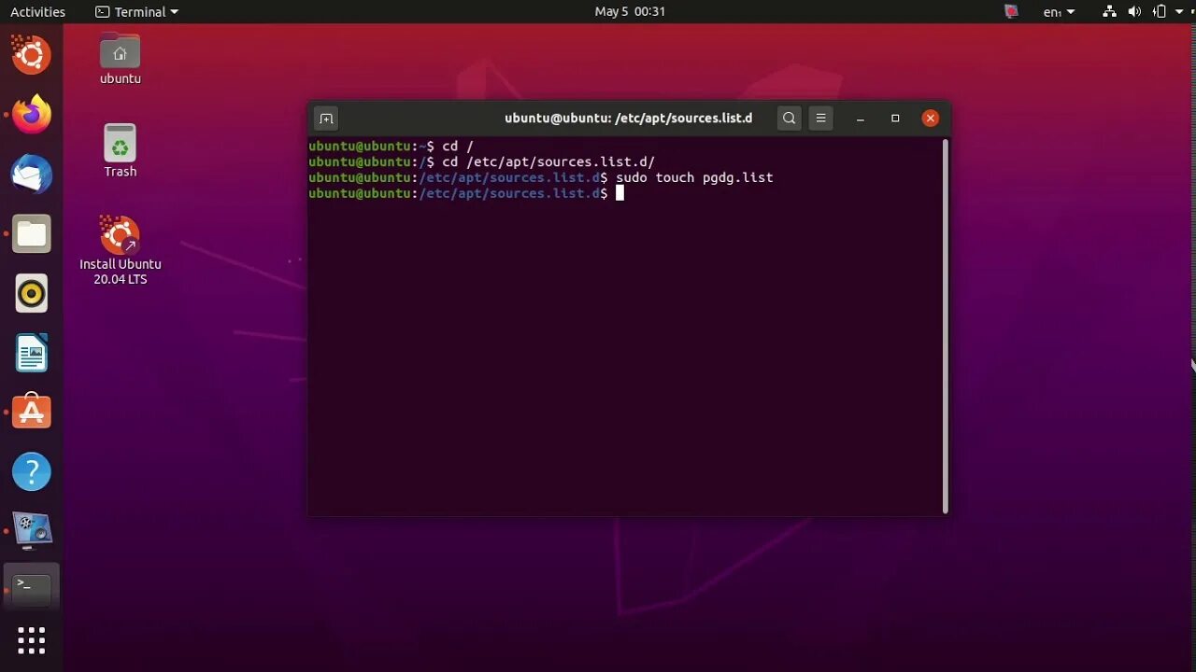Launch Firefox from the dock
1196x672 pixels.
(31, 115)
